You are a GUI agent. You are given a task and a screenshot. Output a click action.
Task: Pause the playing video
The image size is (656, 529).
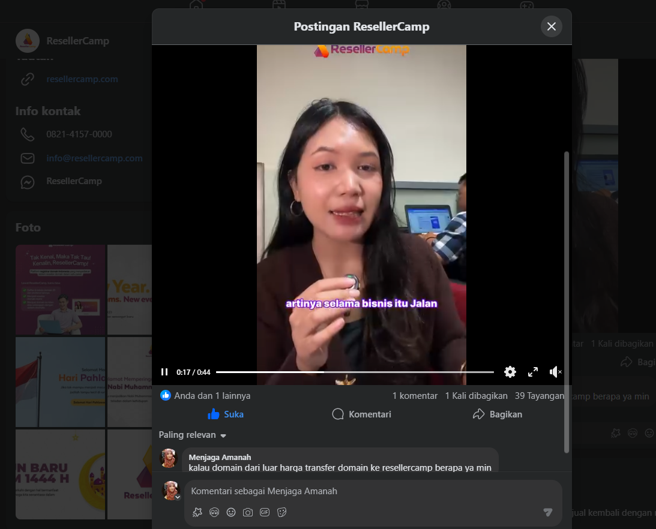164,372
